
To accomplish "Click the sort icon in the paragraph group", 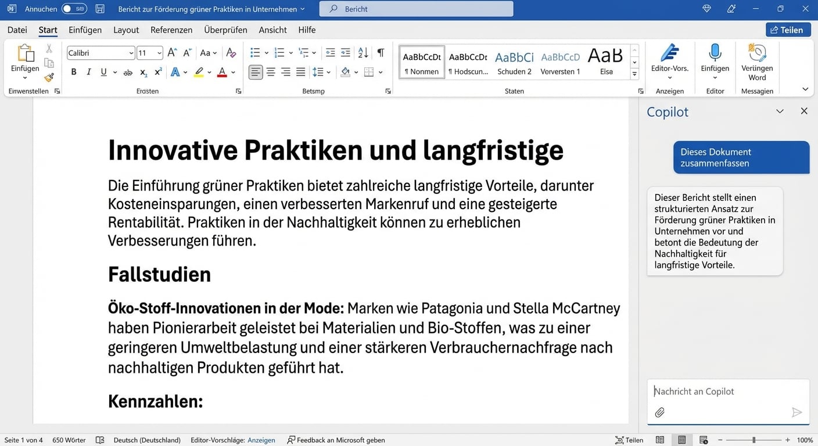I will coord(362,52).
